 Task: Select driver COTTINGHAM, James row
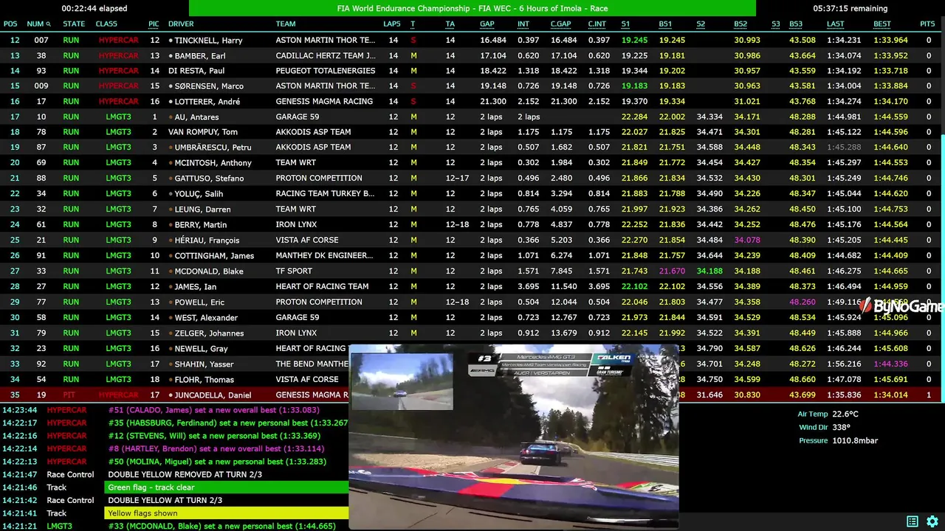click(x=471, y=256)
